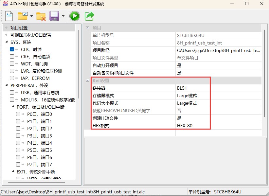Change 自动打开项目 value 是
Screen dimensions: 269x196
pos(219,65)
